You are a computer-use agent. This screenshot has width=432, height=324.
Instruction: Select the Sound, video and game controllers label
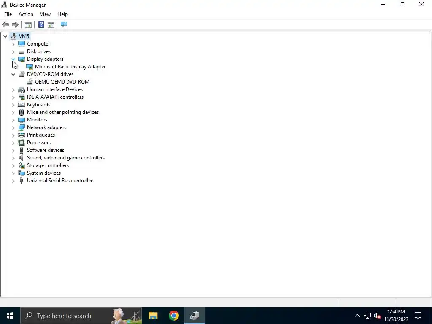(x=66, y=158)
